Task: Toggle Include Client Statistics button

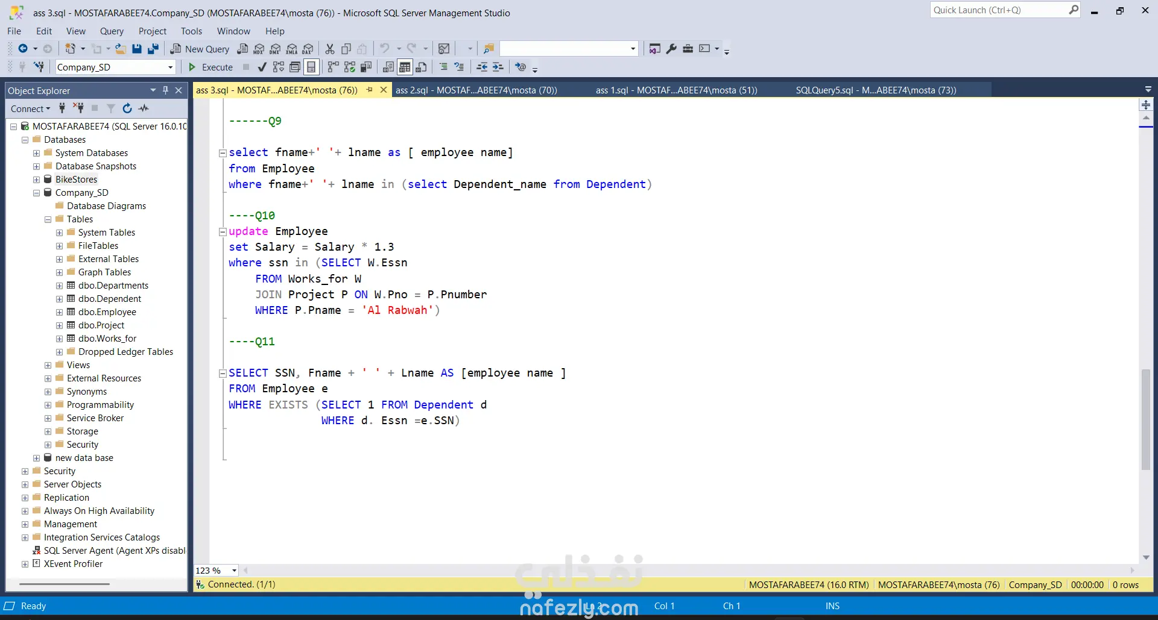Action: point(365,67)
